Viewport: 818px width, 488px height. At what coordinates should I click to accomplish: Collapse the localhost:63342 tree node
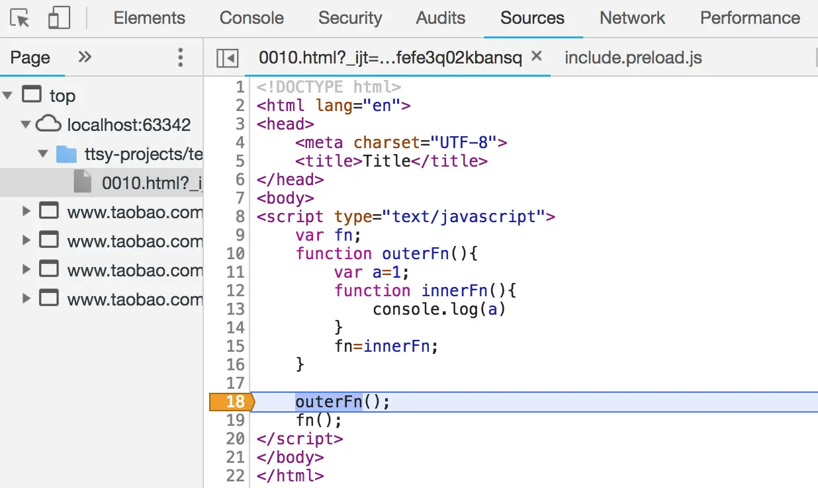pyautogui.click(x=26, y=125)
